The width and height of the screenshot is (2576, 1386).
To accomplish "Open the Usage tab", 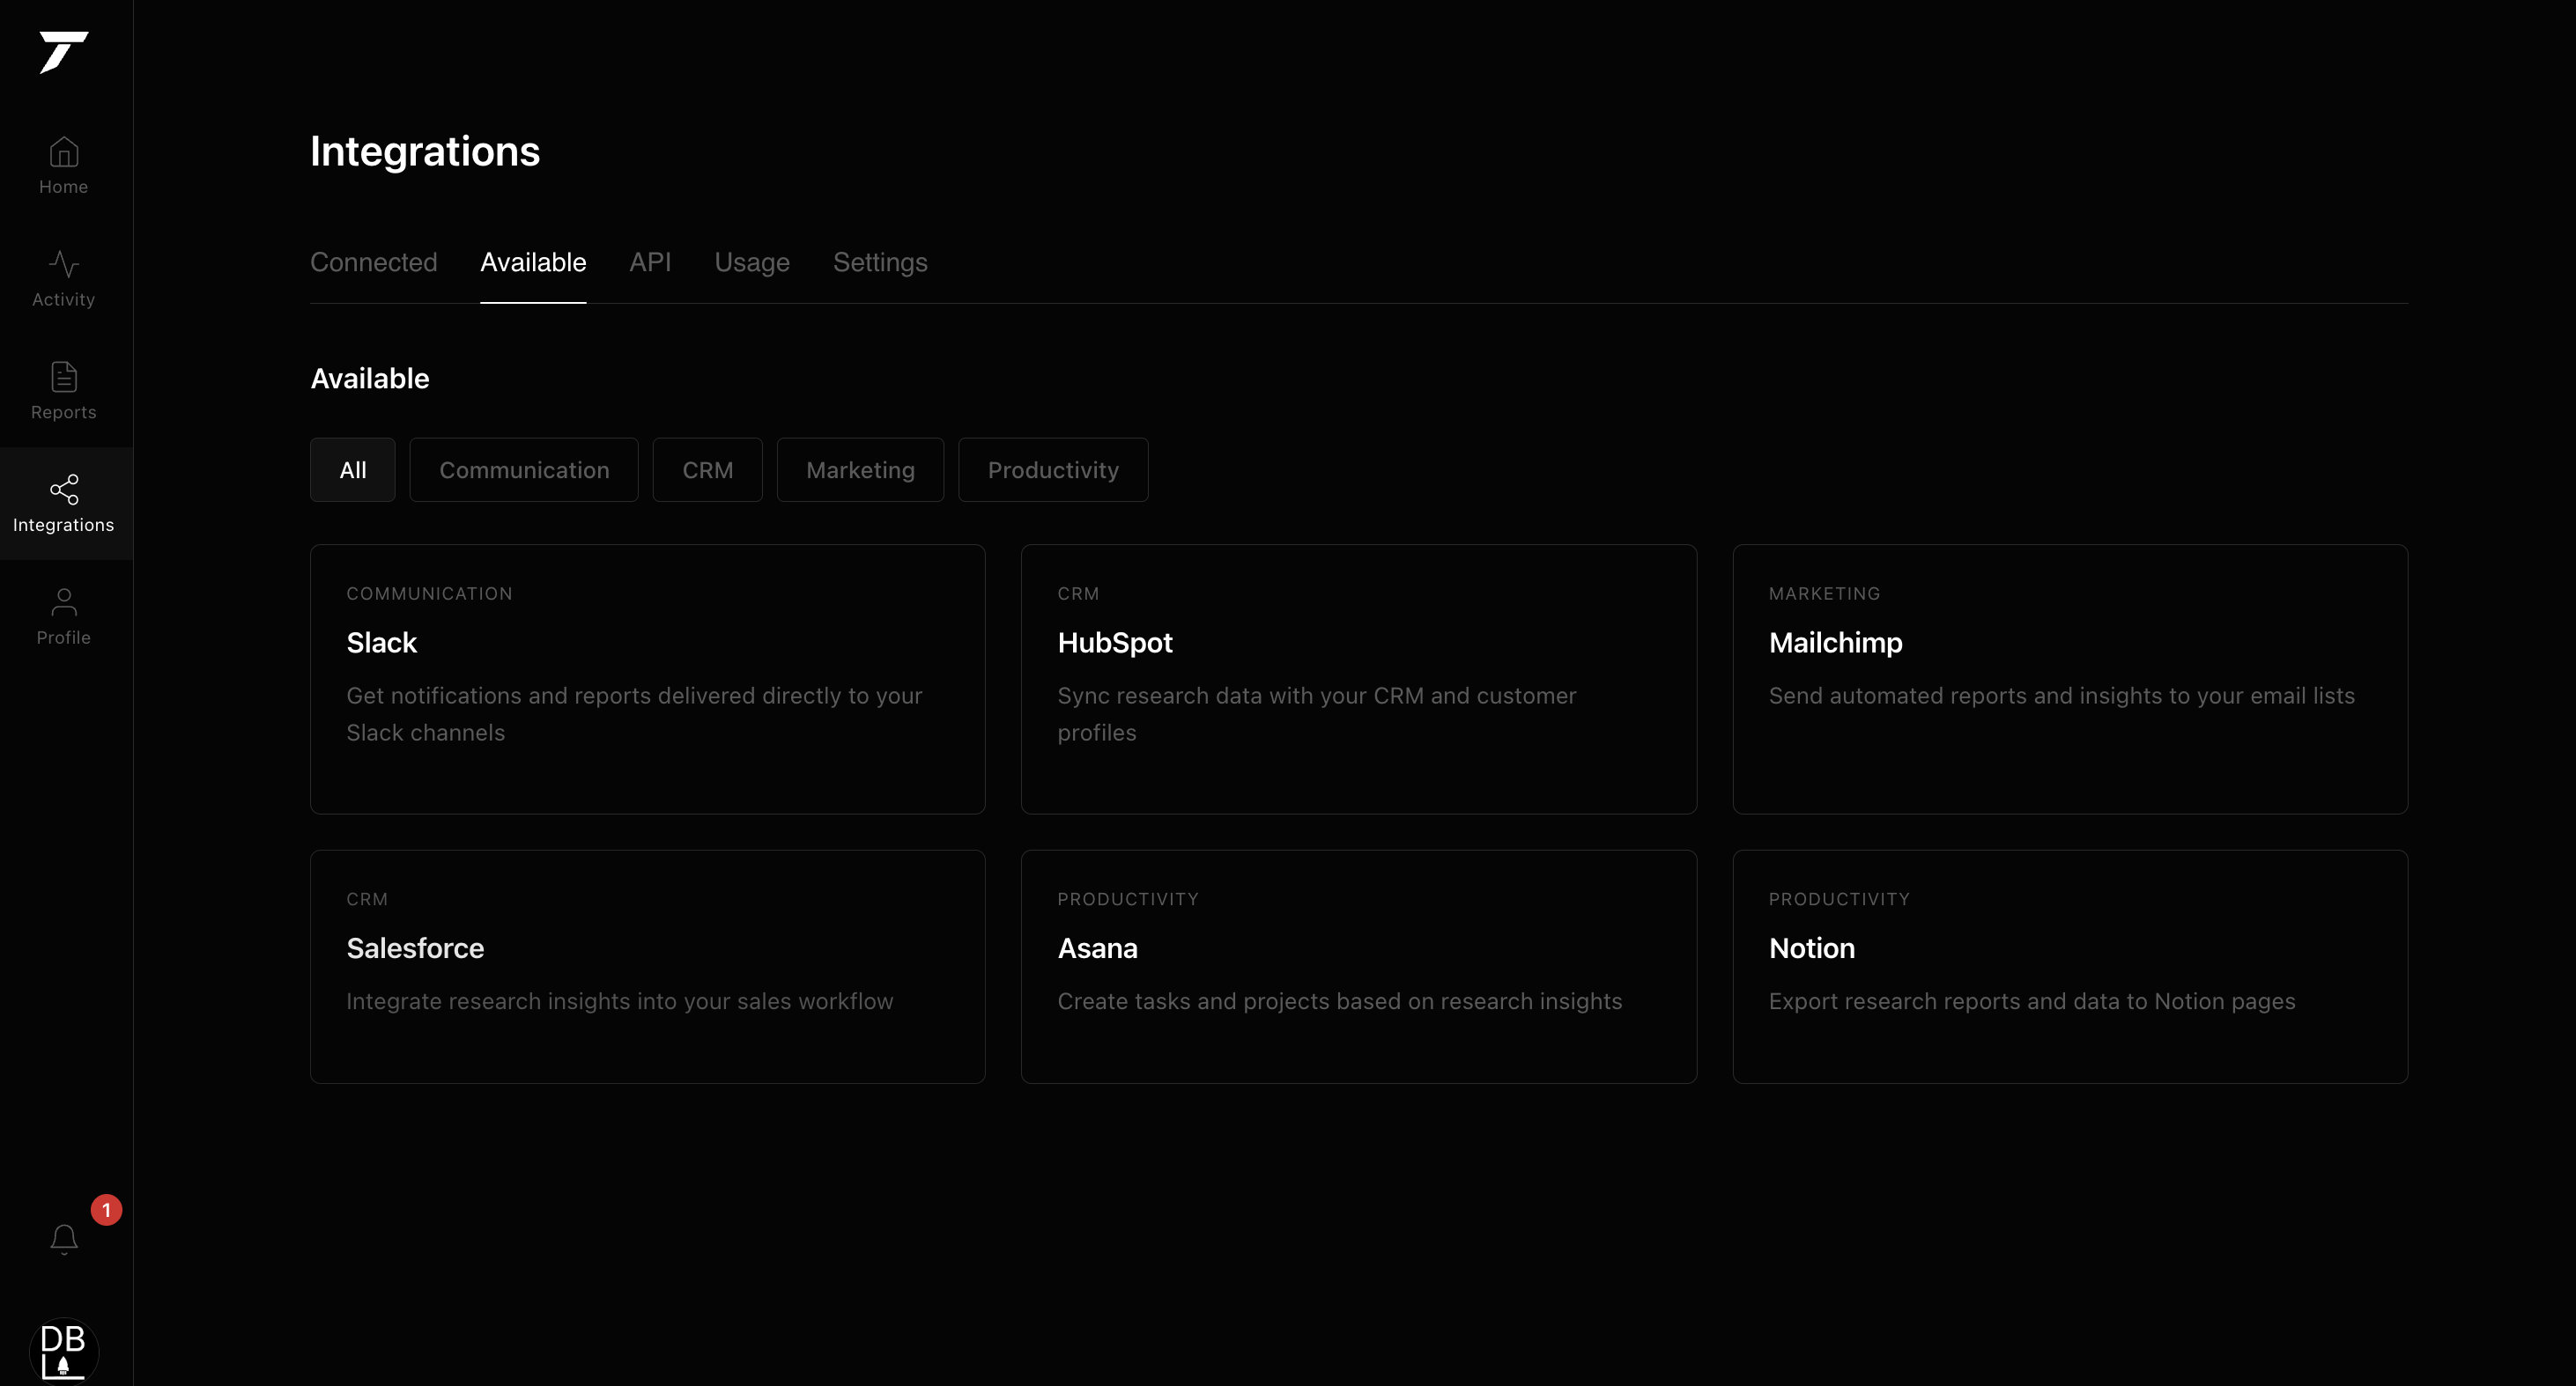I will 752,262.
